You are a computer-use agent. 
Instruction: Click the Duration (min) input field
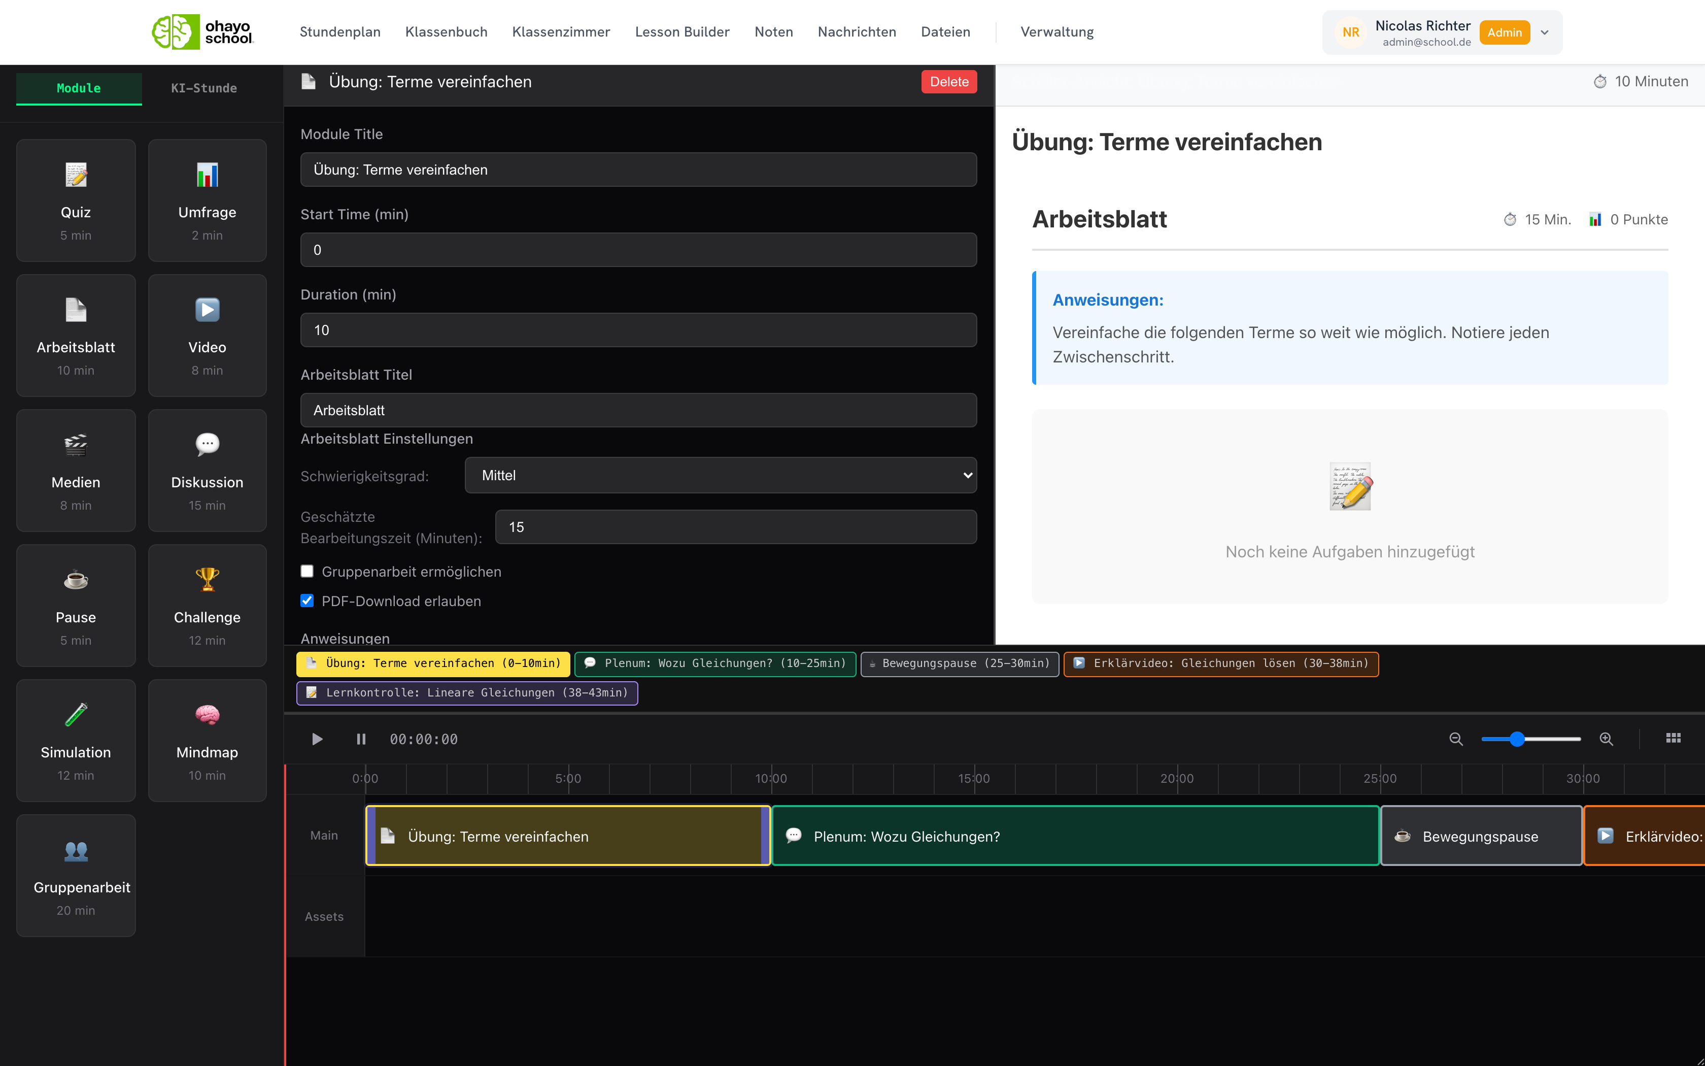tap(638, 330)
